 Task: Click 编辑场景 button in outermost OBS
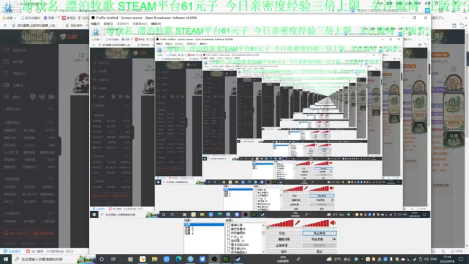coord(284,239)
